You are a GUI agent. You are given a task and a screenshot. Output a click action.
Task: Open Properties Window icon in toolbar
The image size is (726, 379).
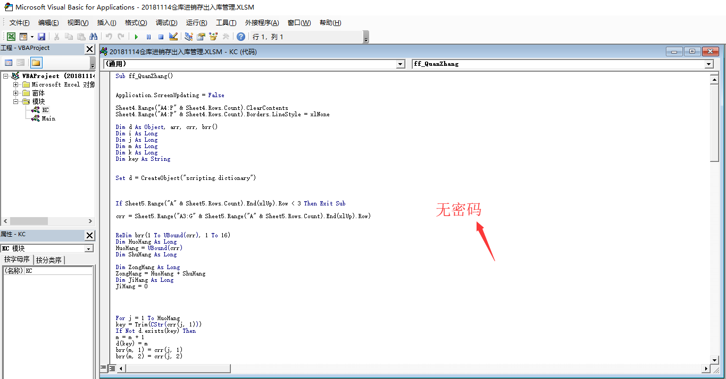pyautogui.click(x=201, y=37)
